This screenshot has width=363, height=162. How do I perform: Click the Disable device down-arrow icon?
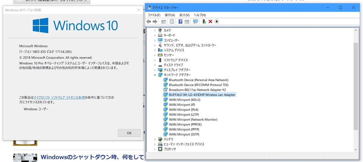[217, 22]
